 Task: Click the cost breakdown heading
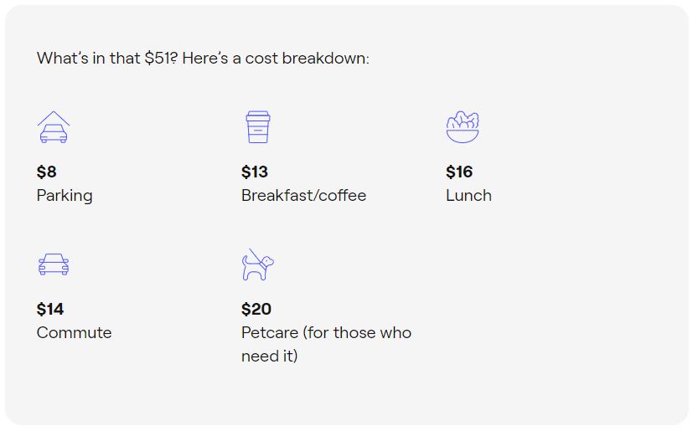[203, 59]
